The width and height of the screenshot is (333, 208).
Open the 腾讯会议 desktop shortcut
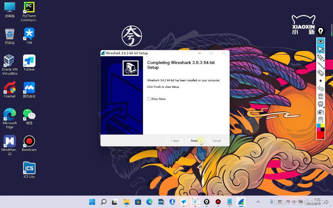[29, 90]
